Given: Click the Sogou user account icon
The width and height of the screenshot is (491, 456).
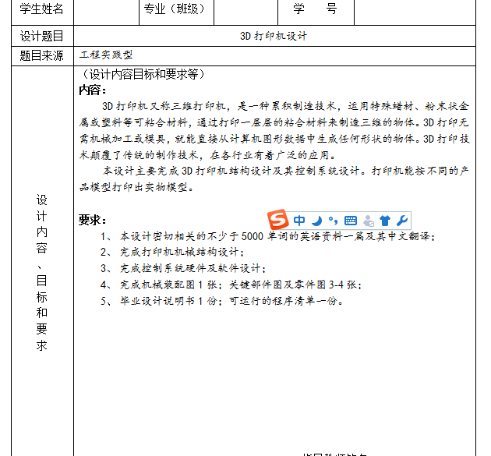Looking at the screenshot, I should click(x=369, y=221).
